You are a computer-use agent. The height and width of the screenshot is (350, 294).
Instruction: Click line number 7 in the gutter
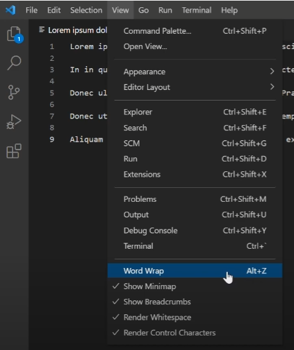click(52, 116)
